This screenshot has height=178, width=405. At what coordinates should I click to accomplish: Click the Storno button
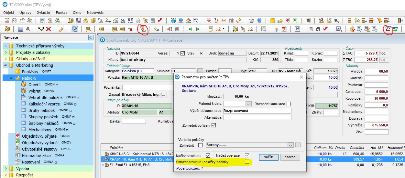coord(290,157)
